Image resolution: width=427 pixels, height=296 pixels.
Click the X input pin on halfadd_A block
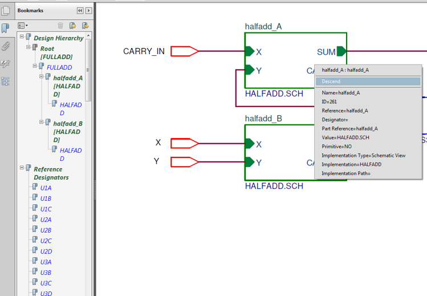pyautogui.click(x=250, y=51)
